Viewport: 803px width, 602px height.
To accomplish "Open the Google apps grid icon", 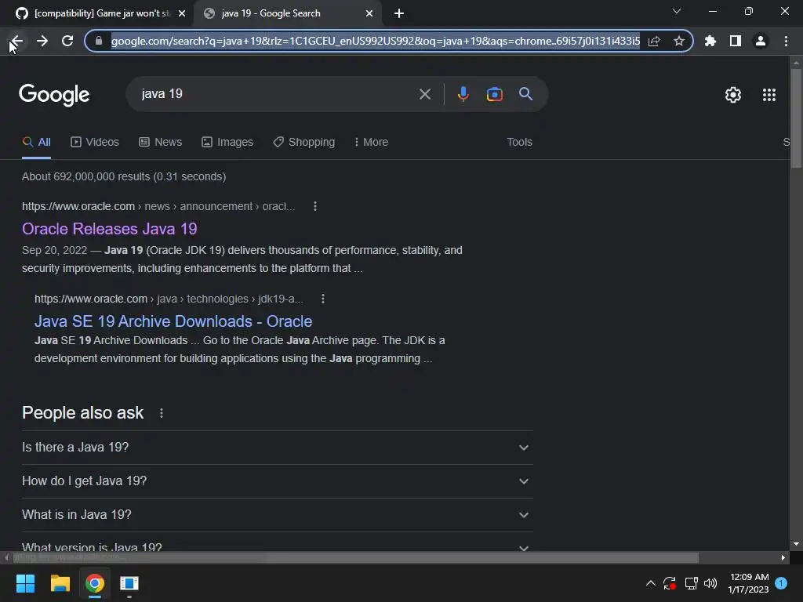I will tap(769, 95).
